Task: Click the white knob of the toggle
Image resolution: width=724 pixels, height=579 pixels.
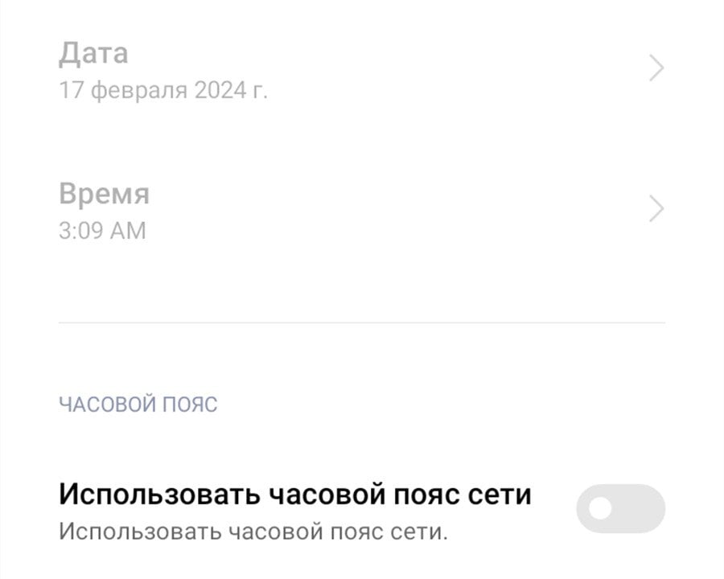Action: pos(600,509)
